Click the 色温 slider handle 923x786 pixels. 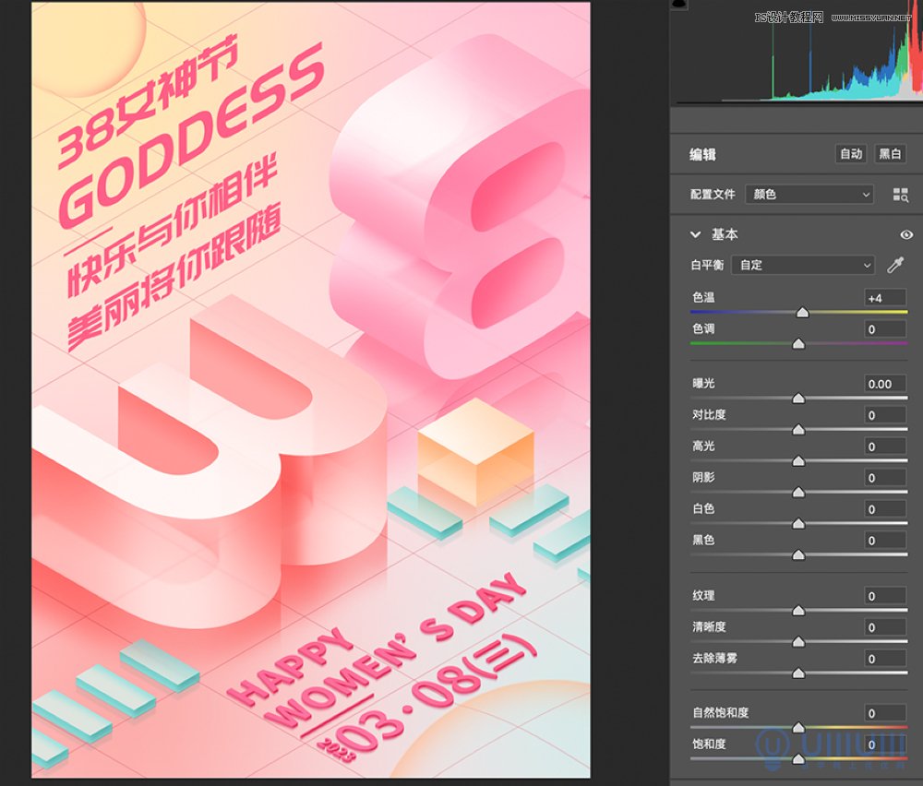coord(802,314)
